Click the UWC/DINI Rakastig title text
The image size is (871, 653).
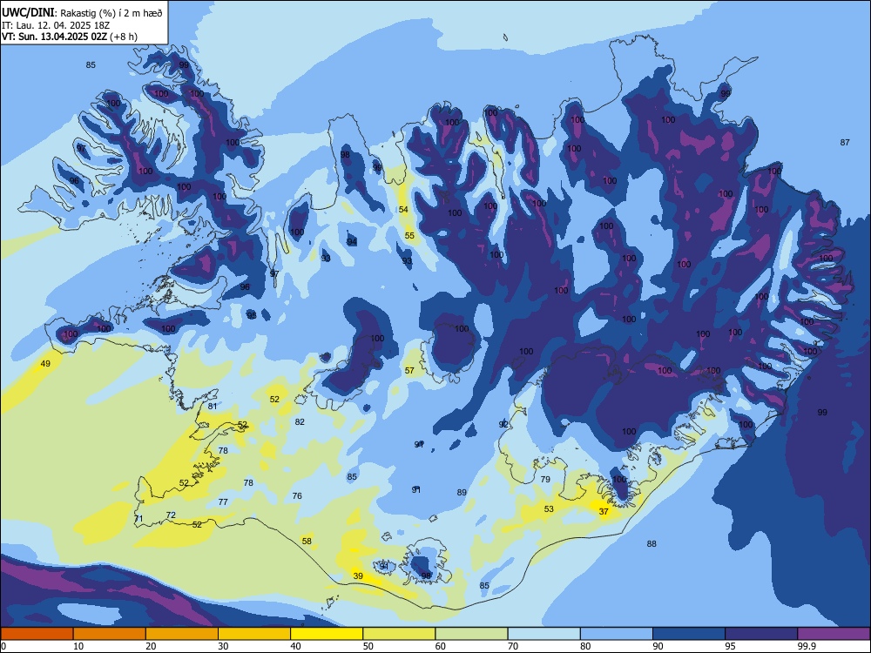coord(82,13)
